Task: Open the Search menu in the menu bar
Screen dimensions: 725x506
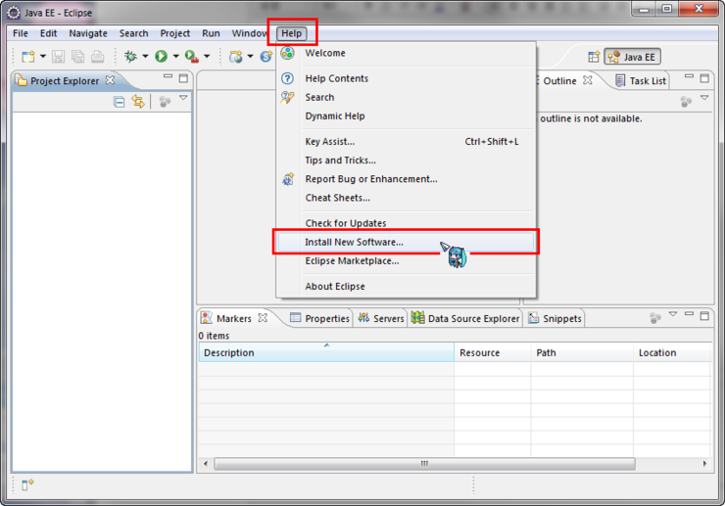Action: pos(133,33)
